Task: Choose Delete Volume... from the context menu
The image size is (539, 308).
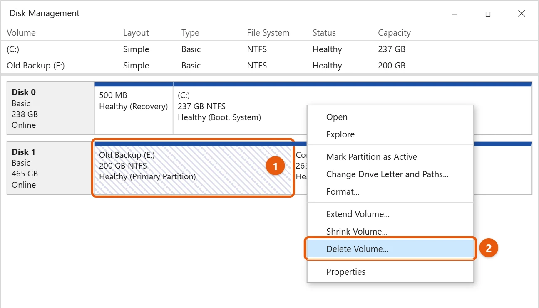Action: tap(390, 249)
